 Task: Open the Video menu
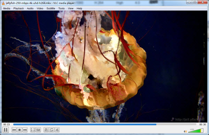point(40,8)
